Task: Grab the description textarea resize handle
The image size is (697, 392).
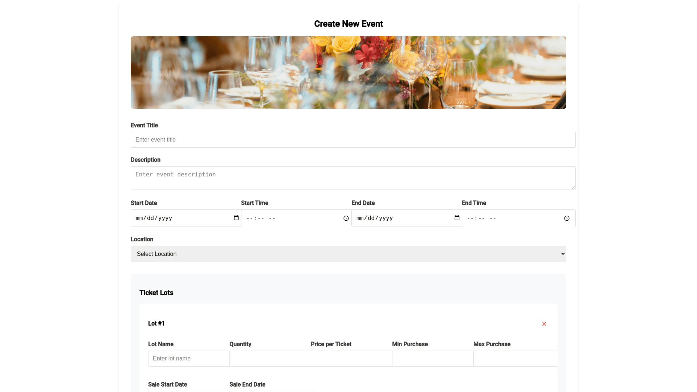Action: click(x=574, y=187)
